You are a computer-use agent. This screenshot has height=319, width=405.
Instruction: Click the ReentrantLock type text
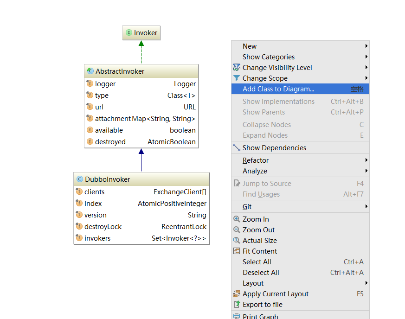coord(184,227)
